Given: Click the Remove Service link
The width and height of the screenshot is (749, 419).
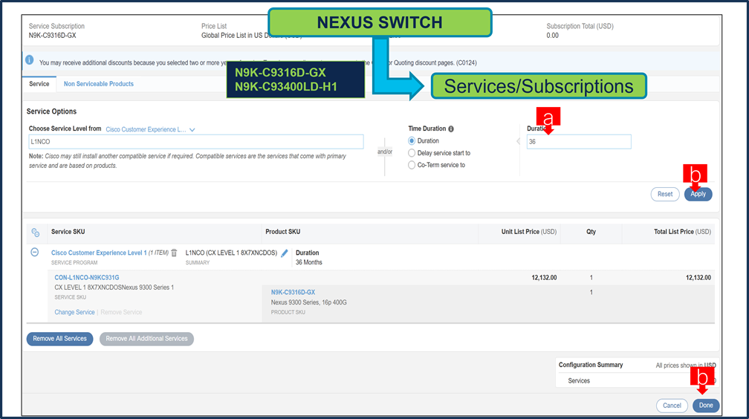Looking at the screenshot, I should [x=121, y=313].
